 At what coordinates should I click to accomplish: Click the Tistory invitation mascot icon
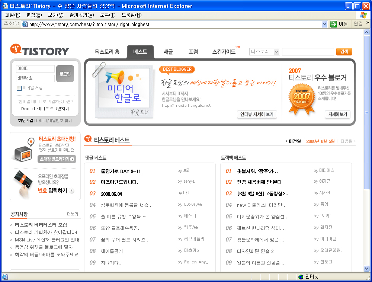pos(23,150)
